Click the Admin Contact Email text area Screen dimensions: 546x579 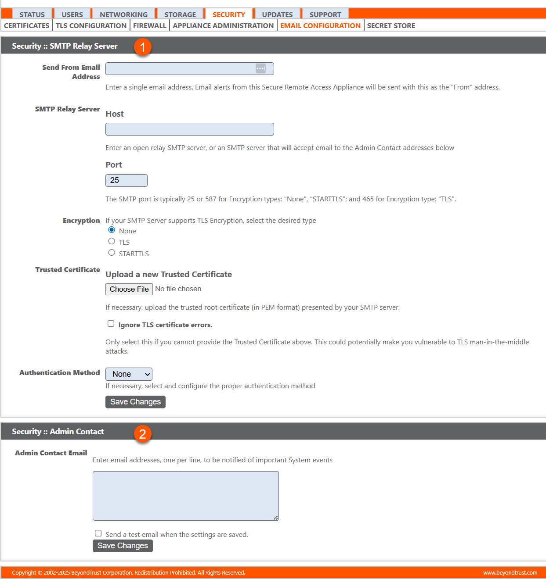[185, 496]
